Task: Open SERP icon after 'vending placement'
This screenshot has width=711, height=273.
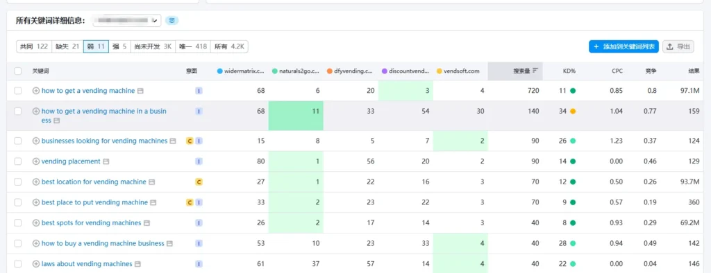Action: point(106,161)
